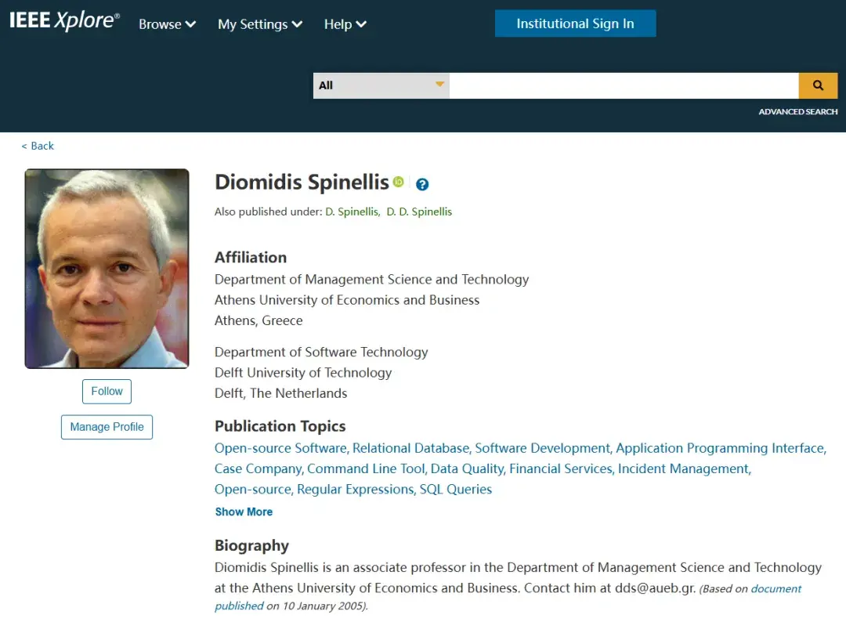
Task: Expand the Help menu
Action: tap(345, 24)
